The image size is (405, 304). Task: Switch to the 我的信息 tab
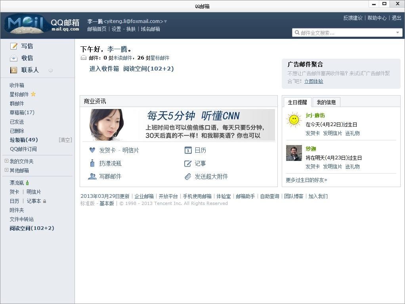tap(326, 102)
